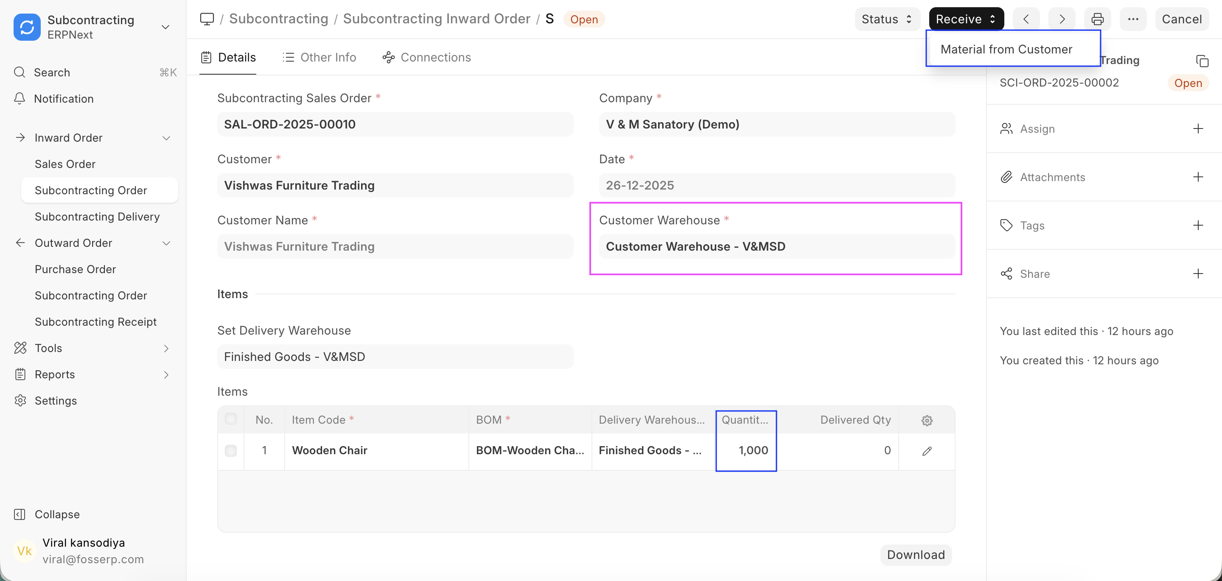Viewport: 1222px width, 581px height.
Task: Open the print view icon
Action: [1097, 19]
